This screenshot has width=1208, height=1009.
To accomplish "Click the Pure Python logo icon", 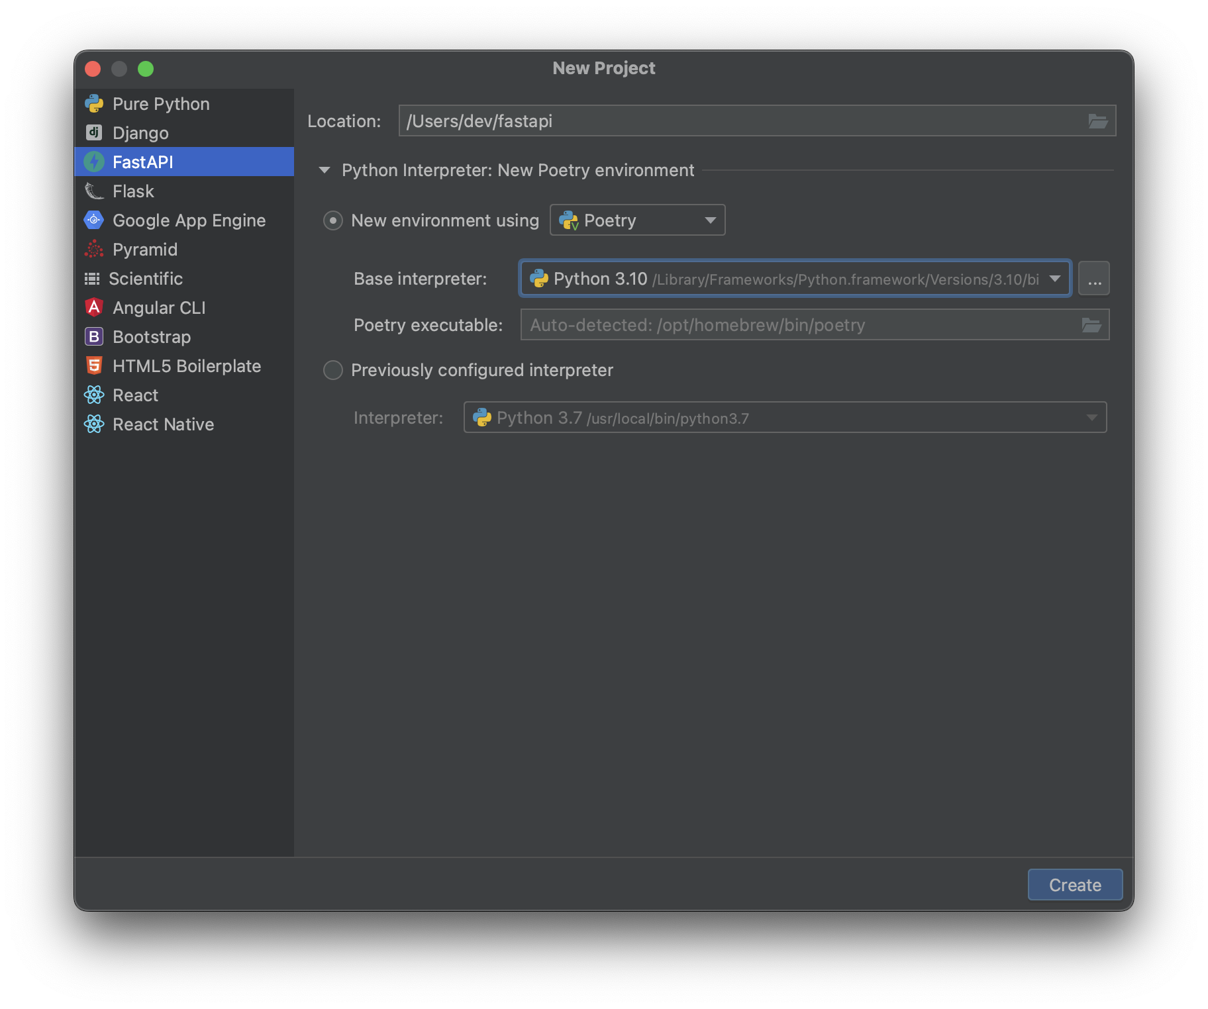I will (x=94, y=104).
